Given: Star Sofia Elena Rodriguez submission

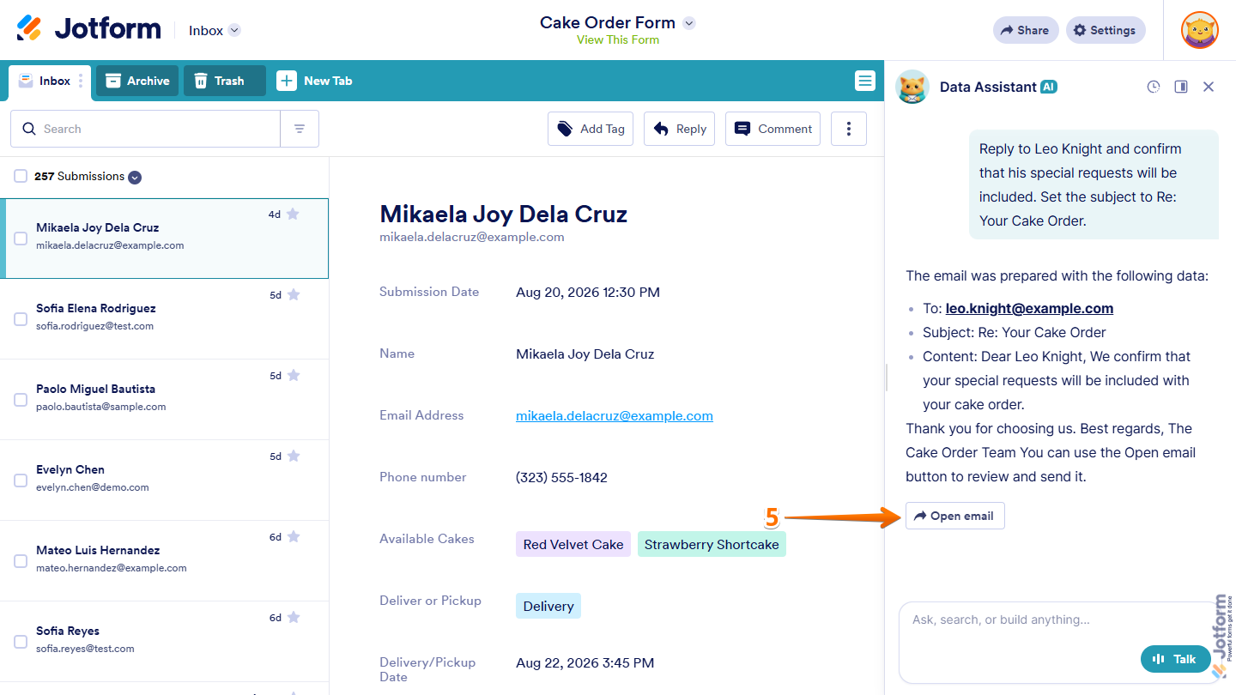Looking at the screenshot, I should (293, 294).
